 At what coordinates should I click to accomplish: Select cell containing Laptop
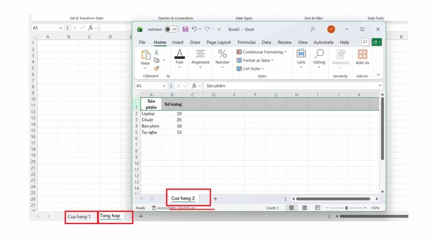(x=151, y=114)
